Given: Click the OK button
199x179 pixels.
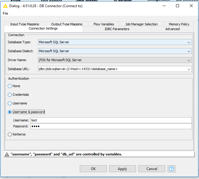Looking at the screenshot, I should point(93,169).
